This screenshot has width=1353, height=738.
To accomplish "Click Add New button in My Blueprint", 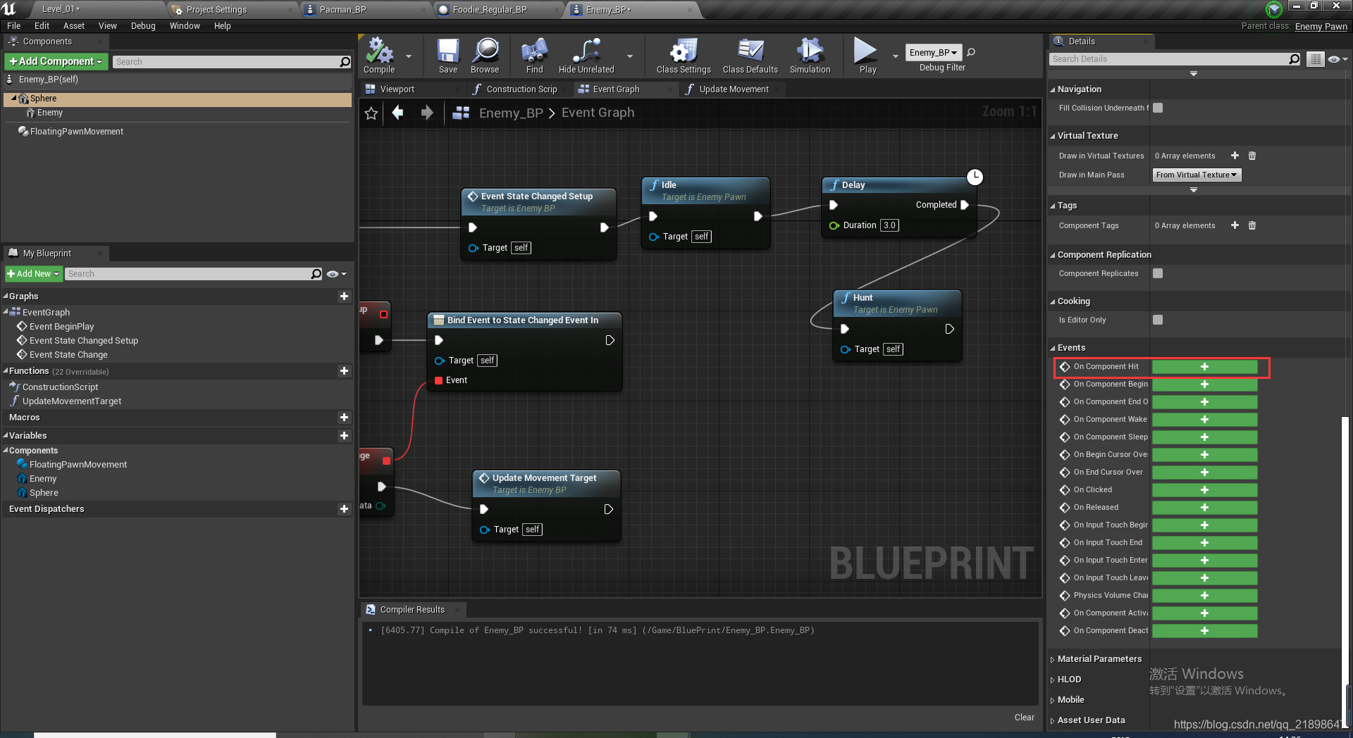I will click(x=33, y=274).
